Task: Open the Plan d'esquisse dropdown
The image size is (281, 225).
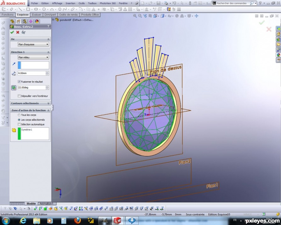Action: [33, 44]
